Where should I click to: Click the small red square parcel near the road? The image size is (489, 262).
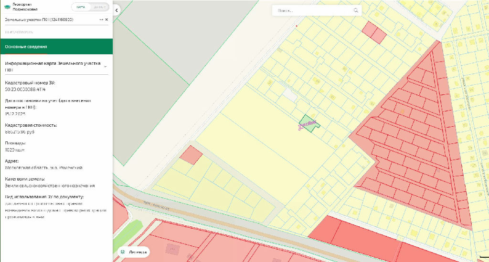coord(191,155)
